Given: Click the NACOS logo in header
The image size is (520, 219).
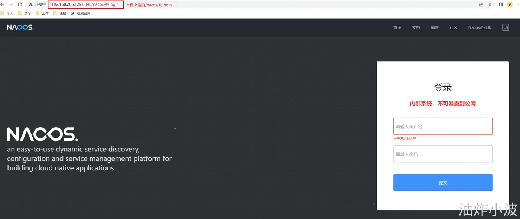Looking at the screenshot, I should [x=20, y=27].
